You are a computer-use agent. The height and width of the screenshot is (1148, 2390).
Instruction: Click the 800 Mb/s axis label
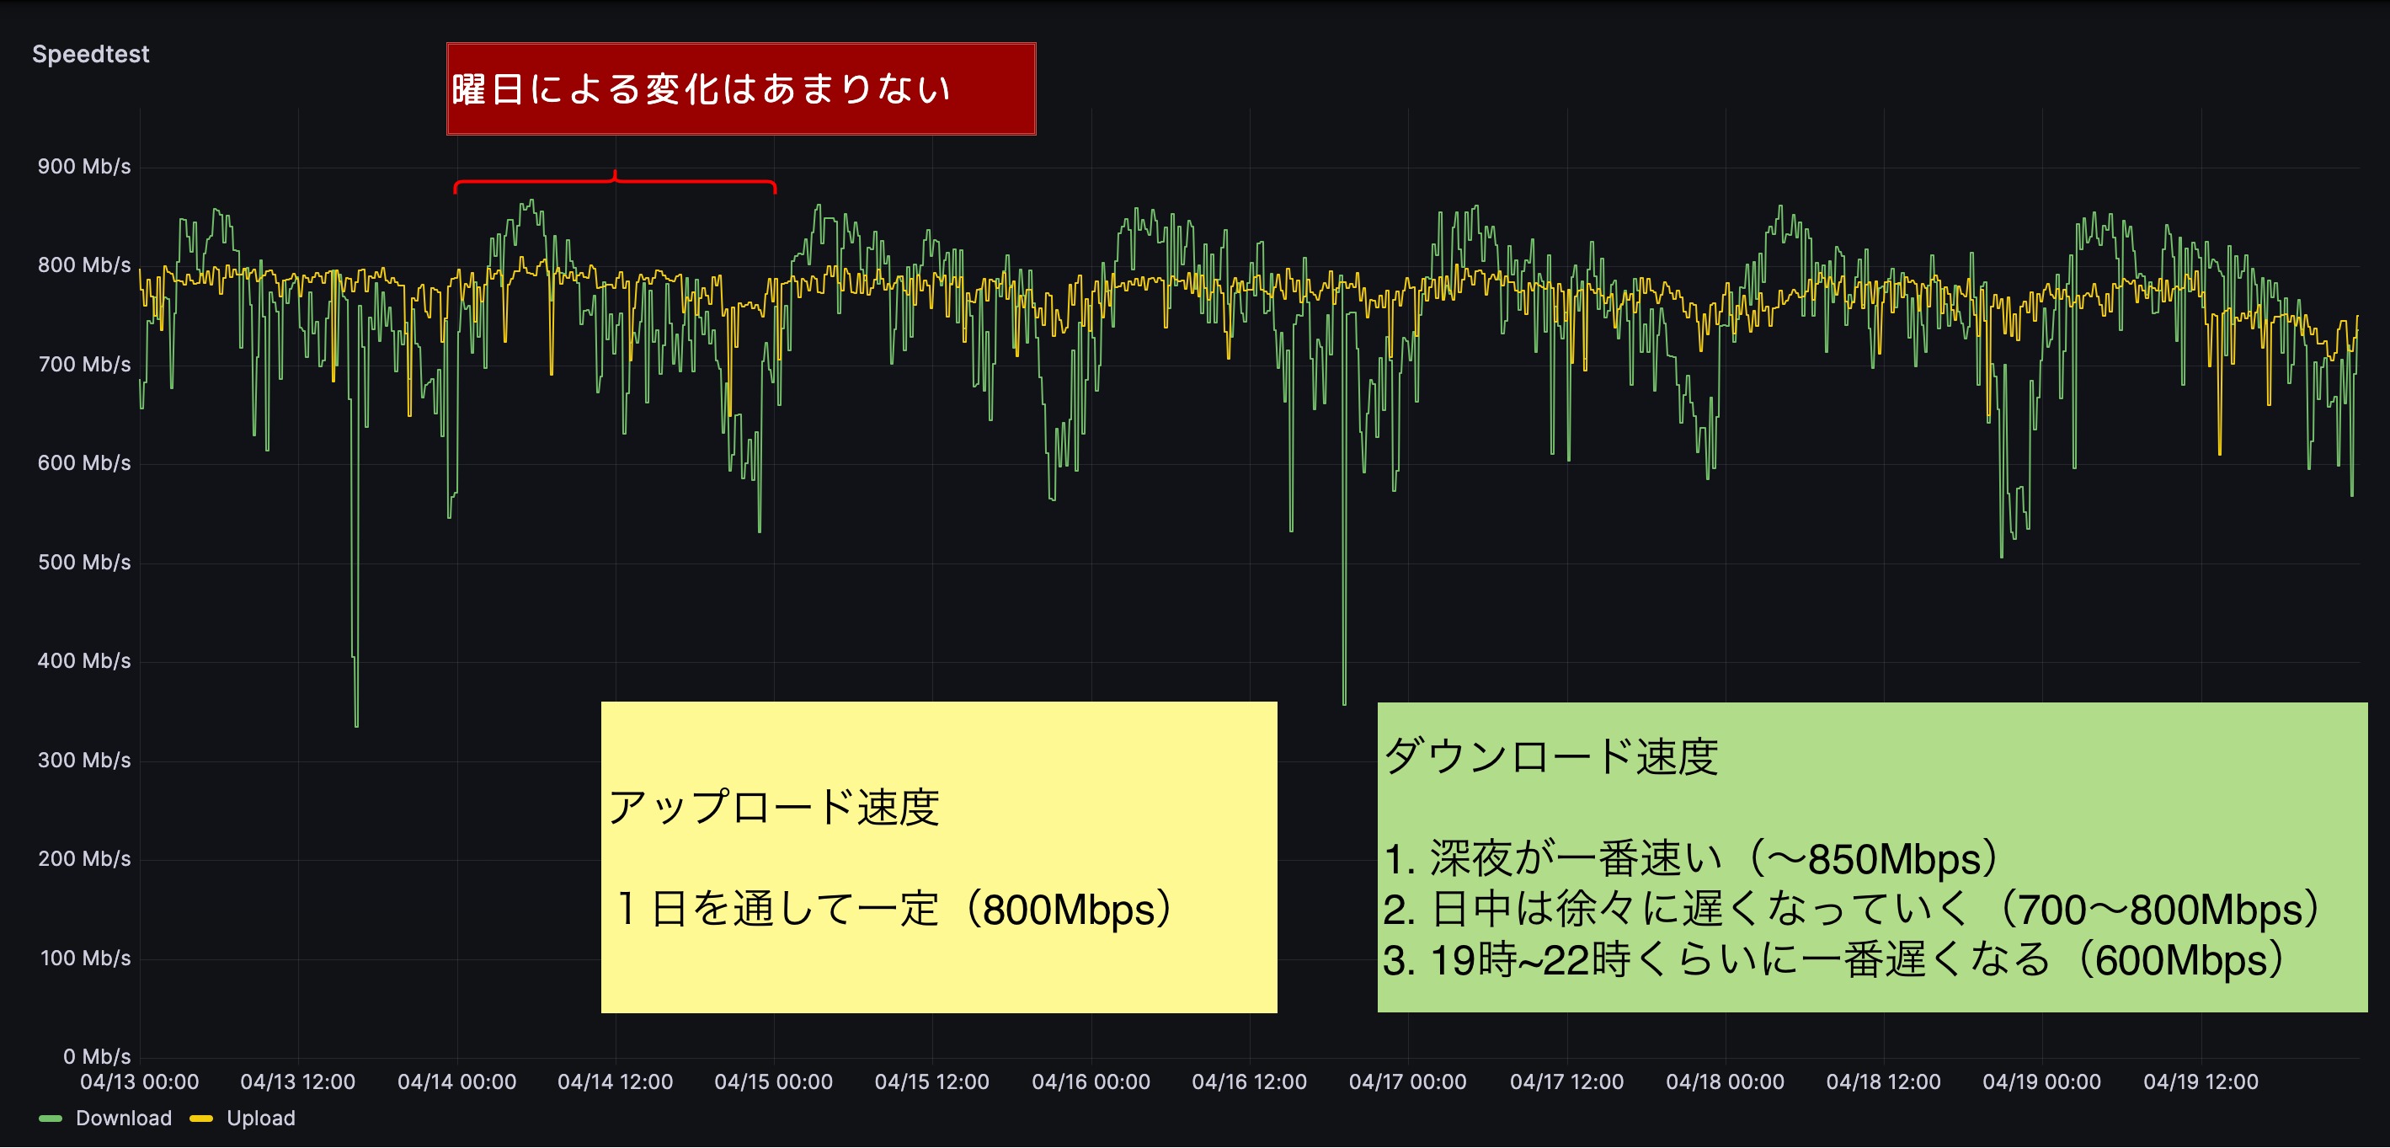(83, 265)
